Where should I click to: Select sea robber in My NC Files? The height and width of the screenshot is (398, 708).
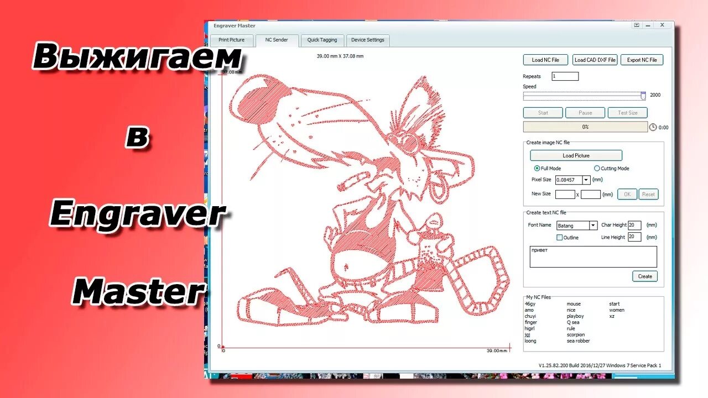coord(578,341)
